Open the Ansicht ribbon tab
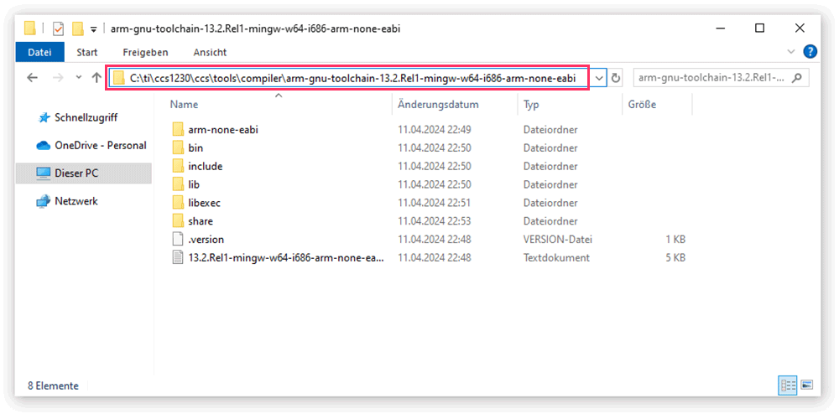 point(210,52)
